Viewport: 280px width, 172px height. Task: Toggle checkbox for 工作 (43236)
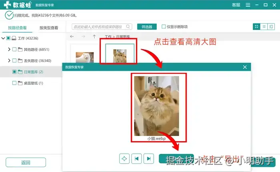pyautogui.click(x=8, y=38)
